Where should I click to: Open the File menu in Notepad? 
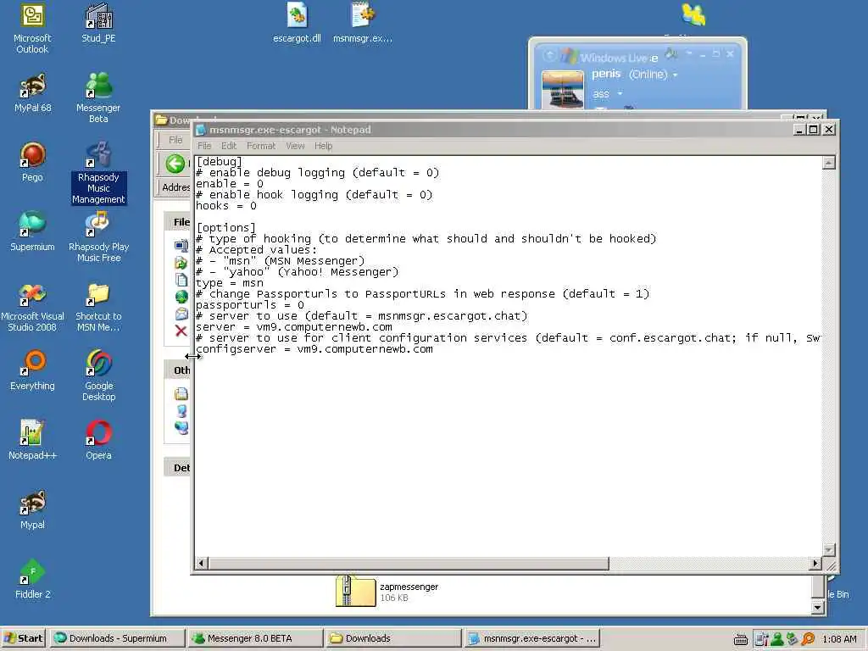[x=204, y=146]
